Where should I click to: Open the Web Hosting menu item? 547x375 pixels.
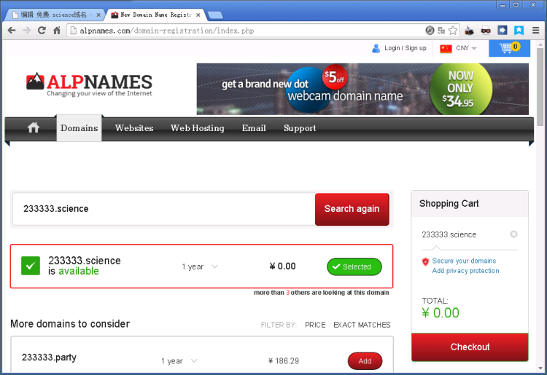pyautogui.click(x=198, y=128)
